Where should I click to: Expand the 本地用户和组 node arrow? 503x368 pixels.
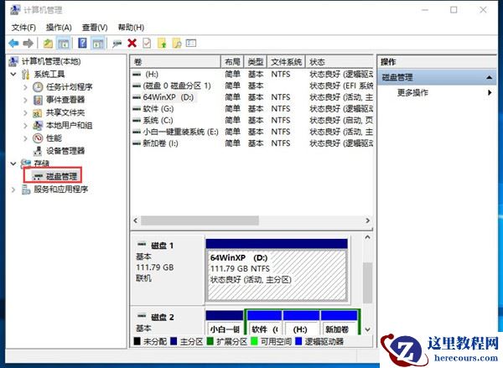[25, 126]
